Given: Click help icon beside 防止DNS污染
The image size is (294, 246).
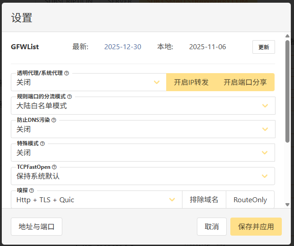Looking at the screenshot, I should click(54, 120).
